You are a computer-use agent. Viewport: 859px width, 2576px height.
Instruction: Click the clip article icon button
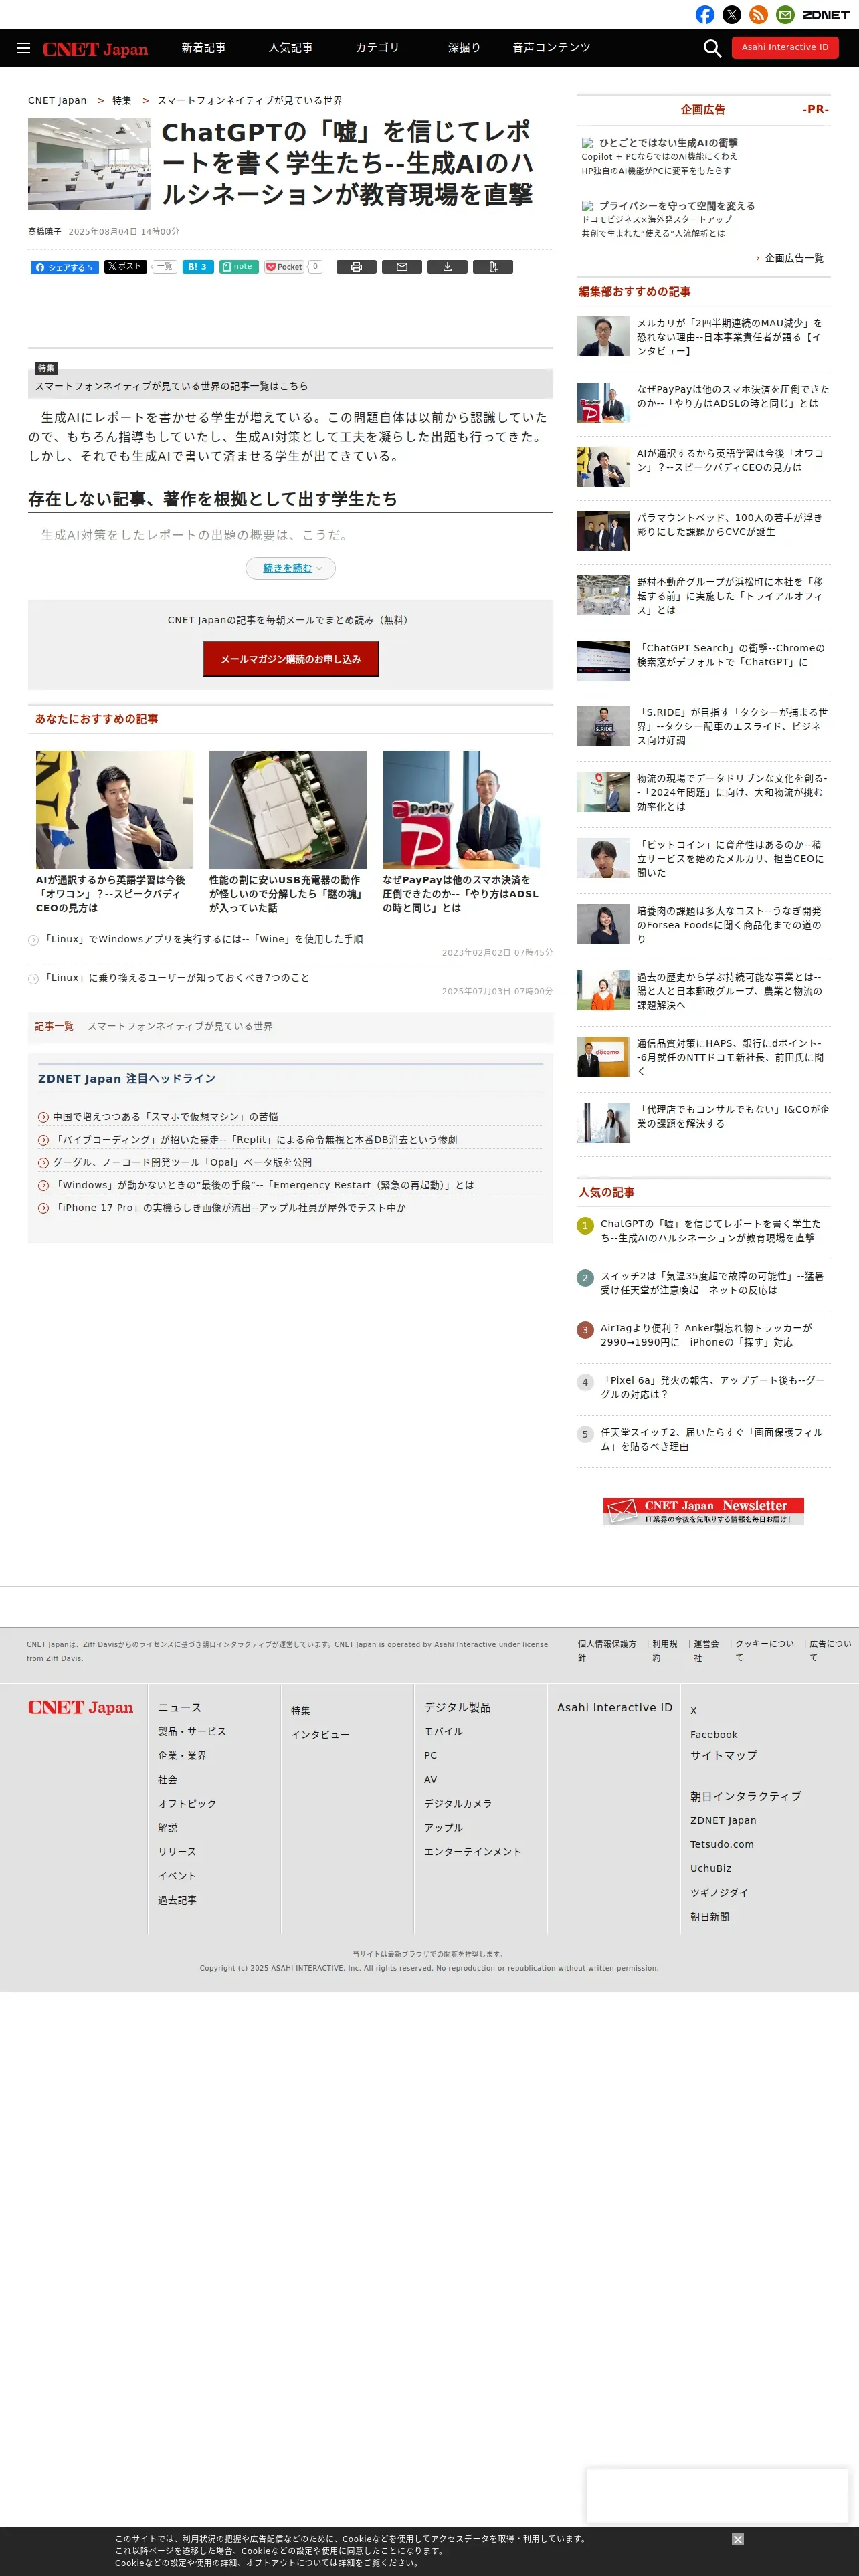tap(493, 267)
